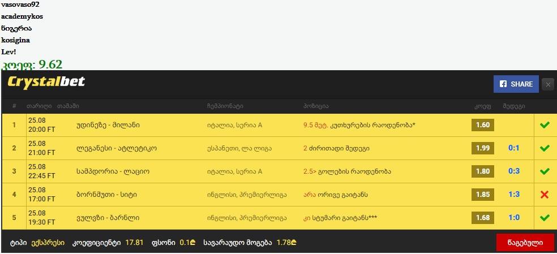Screen dimensions: 557x254
Task: Click position 9.5 მეტ. კუთხურების რაოდენობა*
Action: pos(359,125)
